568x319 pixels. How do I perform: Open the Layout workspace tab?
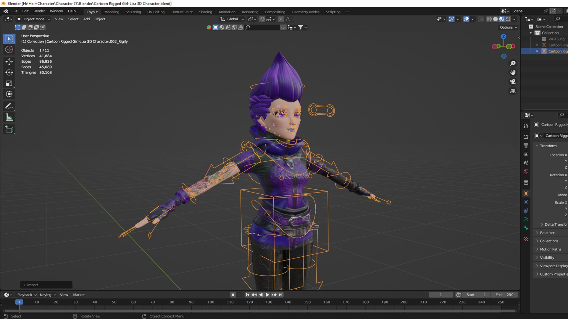click(x=92, y=12)
